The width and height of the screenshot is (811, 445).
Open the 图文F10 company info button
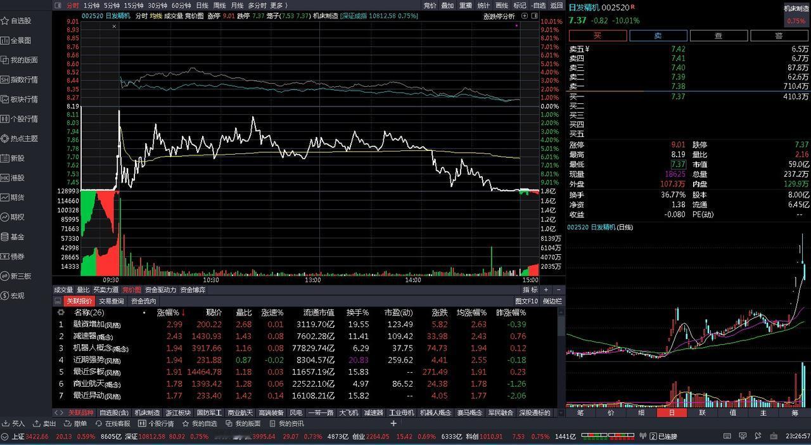527,301
